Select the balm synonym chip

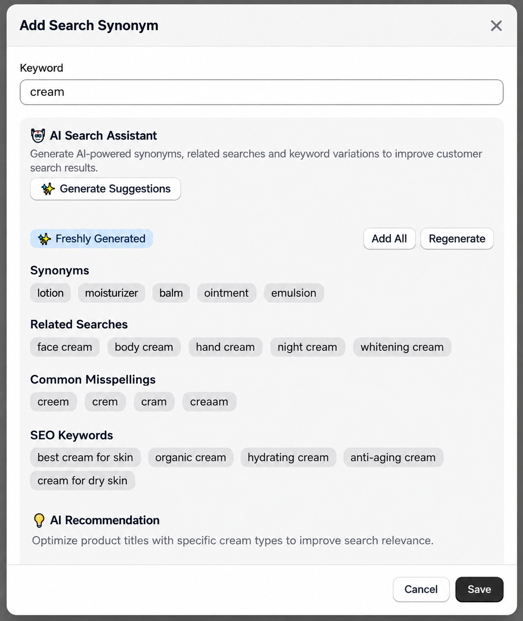(x=171, y=293)
